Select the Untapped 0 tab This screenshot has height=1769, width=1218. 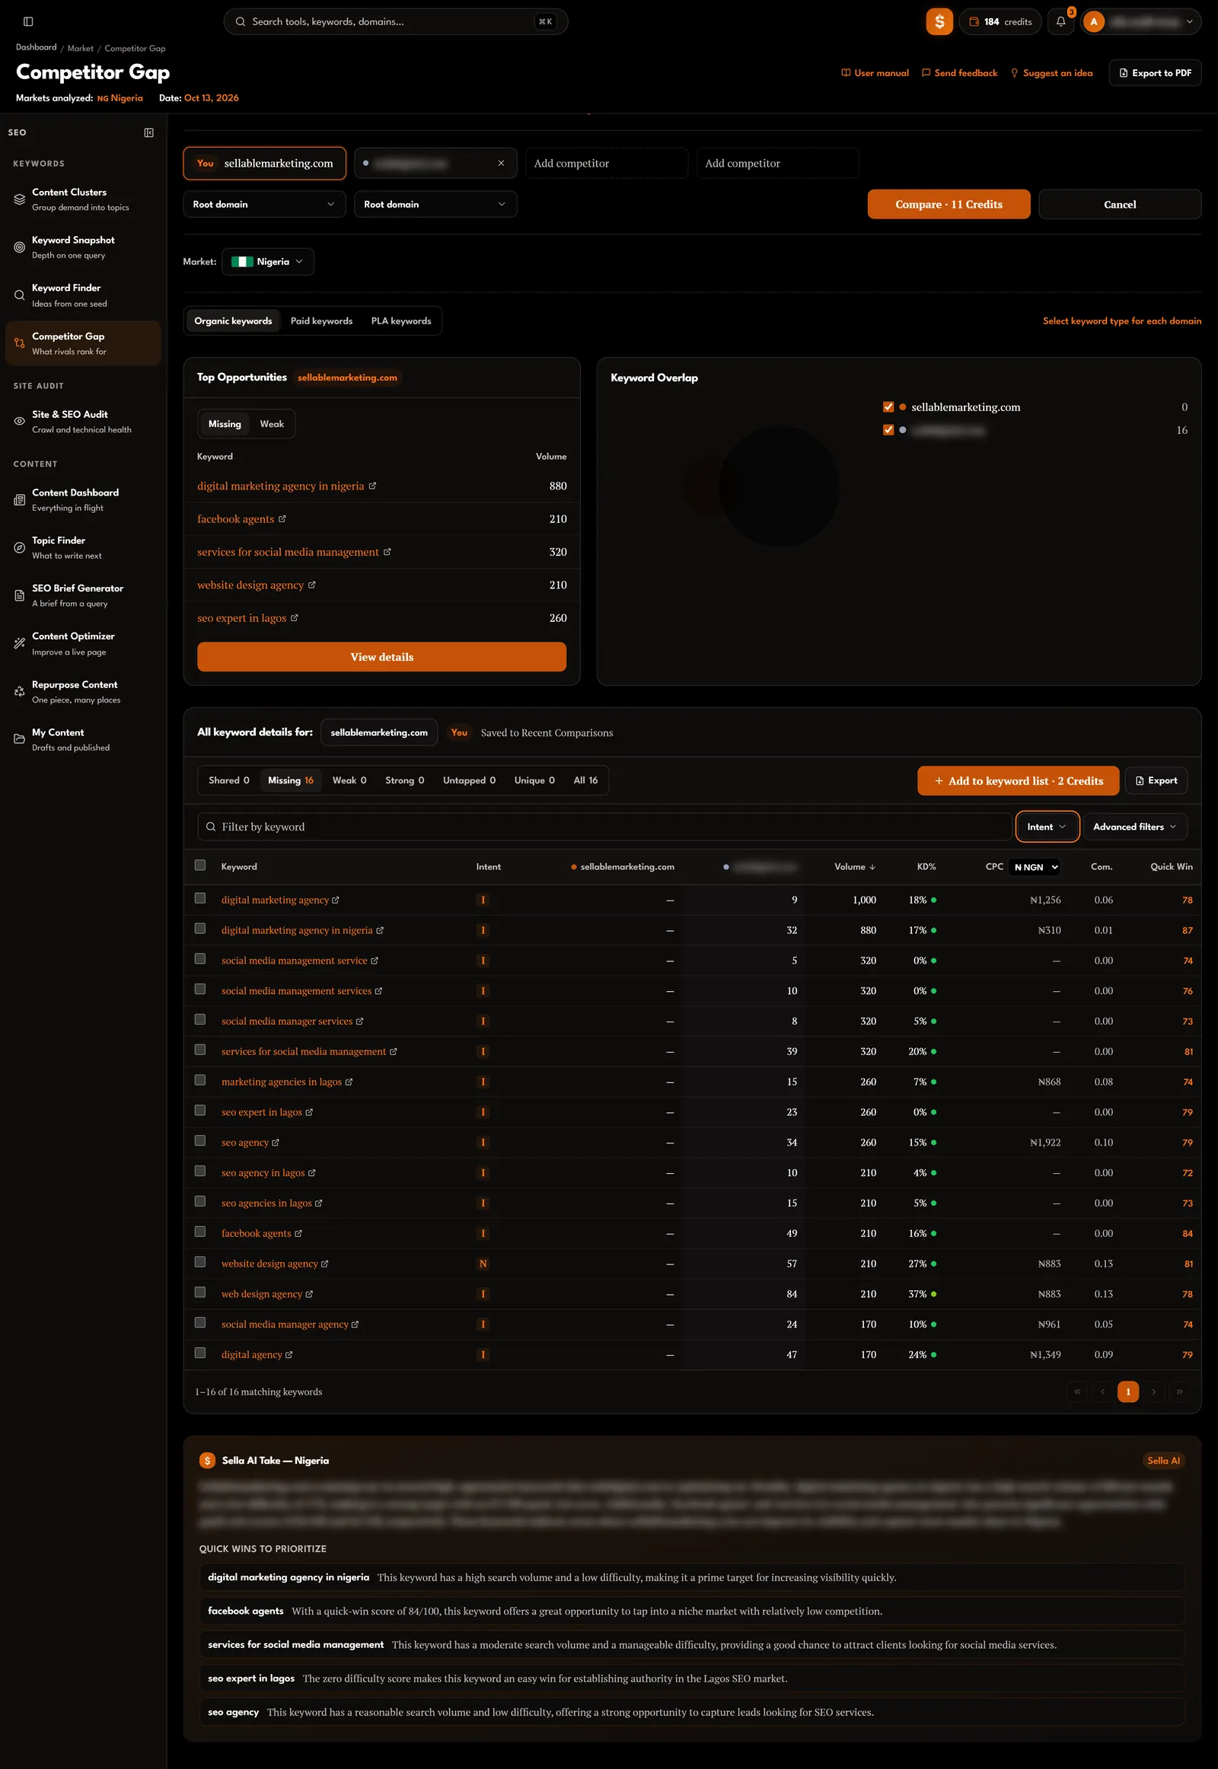point(469,780)
